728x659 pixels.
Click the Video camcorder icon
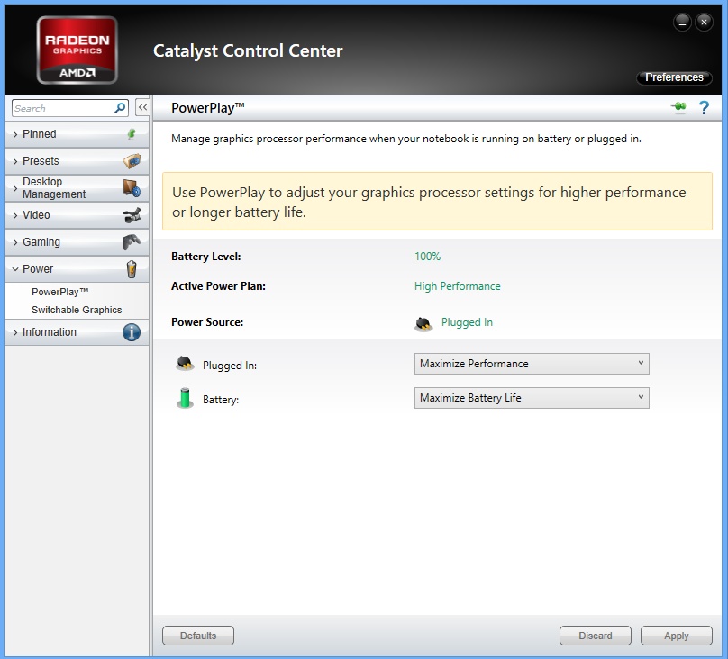pyautogui.click(x=132, y=215)
